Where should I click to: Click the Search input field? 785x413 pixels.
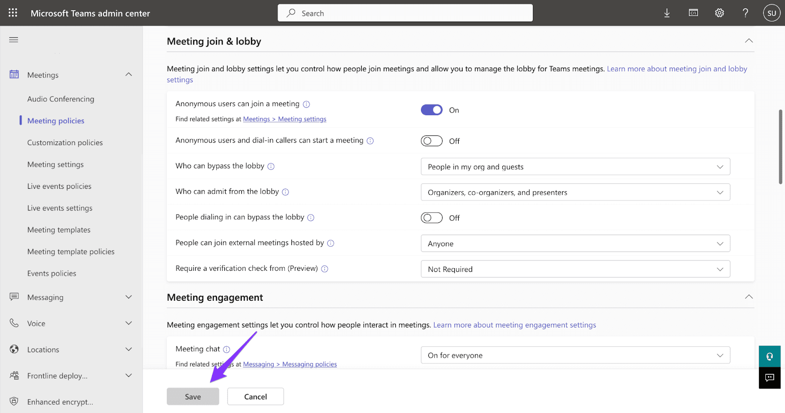[405, 13]
